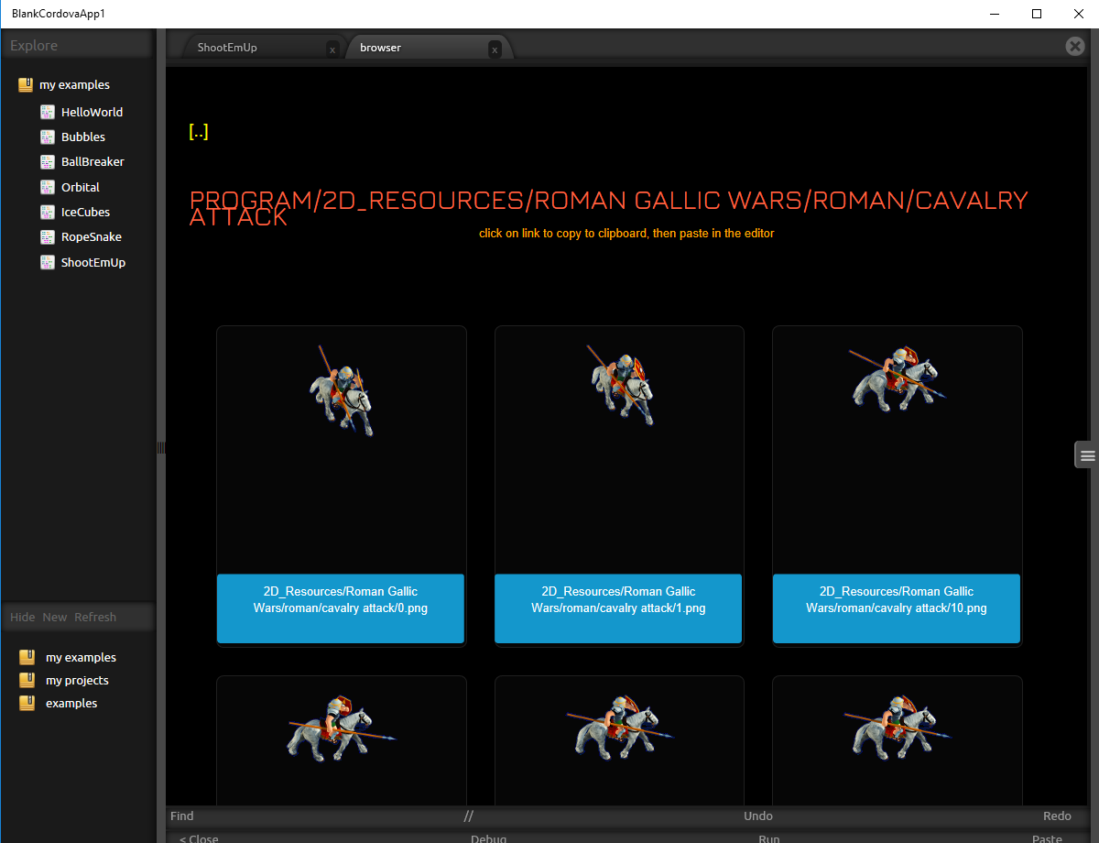Click the ShootEmUp file icon in tree

[48, 262]
